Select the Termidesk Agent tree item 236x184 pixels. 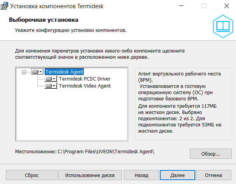(x=64, y=72)
